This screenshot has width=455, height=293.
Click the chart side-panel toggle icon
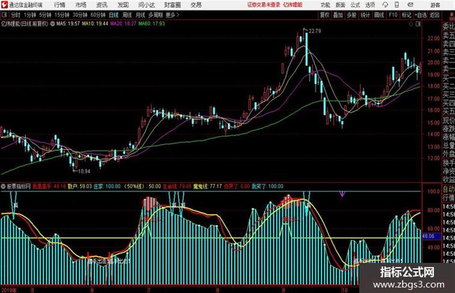pos(418,24)
